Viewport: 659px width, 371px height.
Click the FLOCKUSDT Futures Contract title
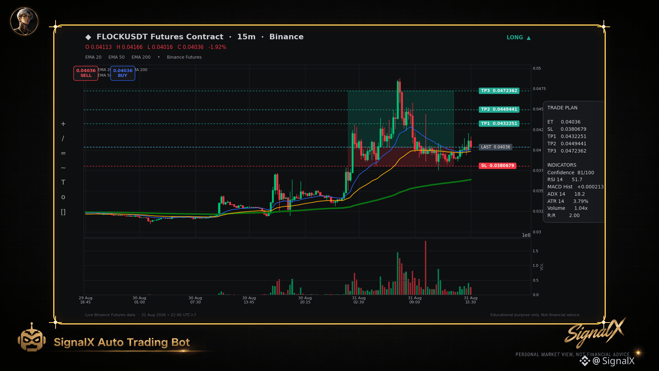coord(160,37)
